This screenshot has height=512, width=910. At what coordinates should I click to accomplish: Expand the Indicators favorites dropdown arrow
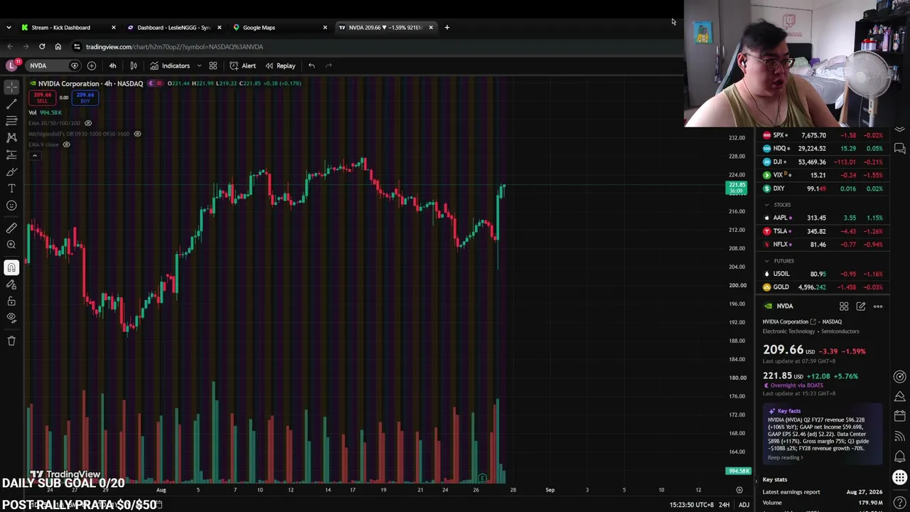199,65
